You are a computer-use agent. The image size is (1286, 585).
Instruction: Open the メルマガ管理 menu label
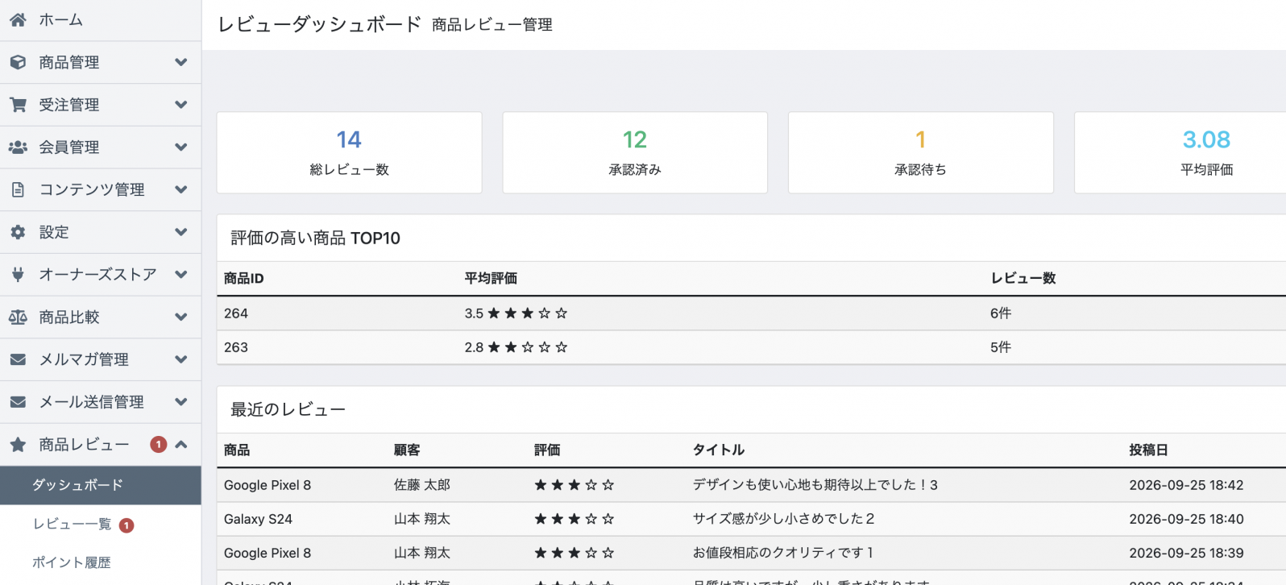84,359
